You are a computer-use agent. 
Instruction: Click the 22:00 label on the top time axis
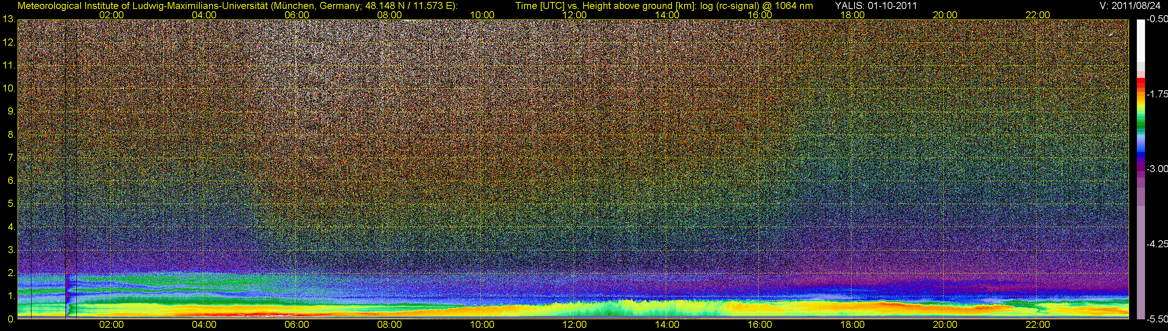(1038, 15)
